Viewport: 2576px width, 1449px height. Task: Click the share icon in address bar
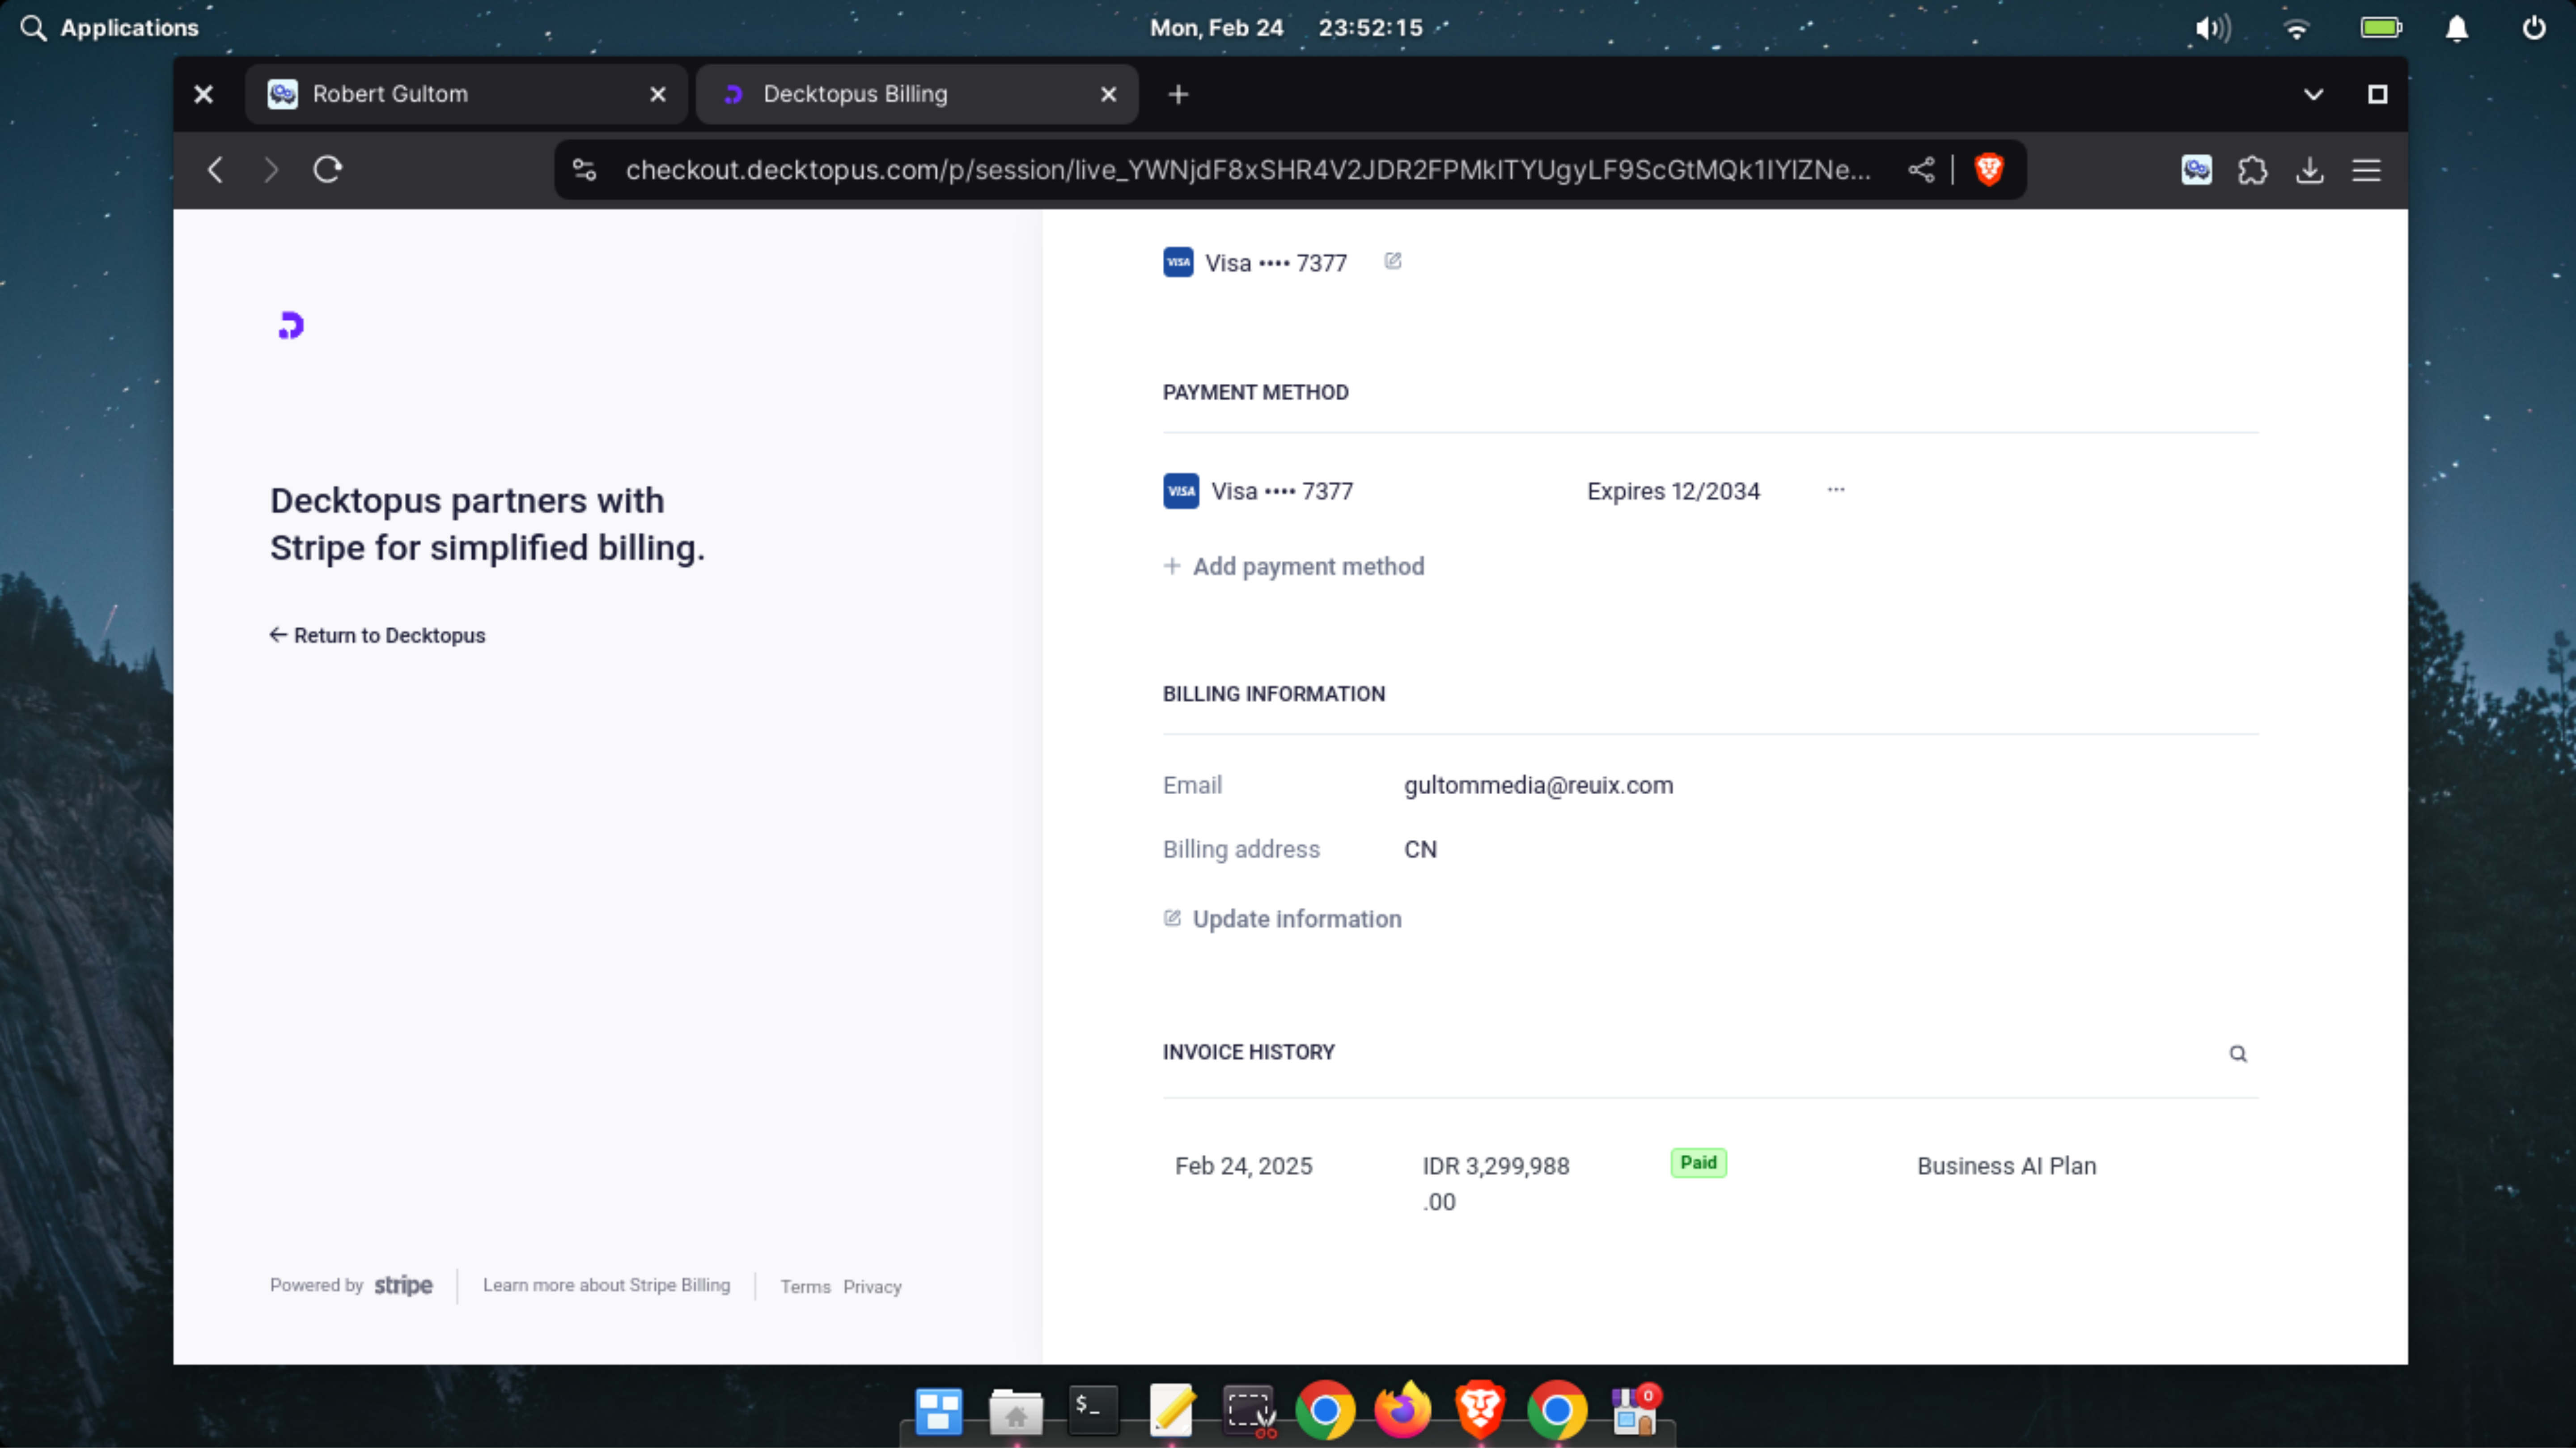[x=1920, y=170]
